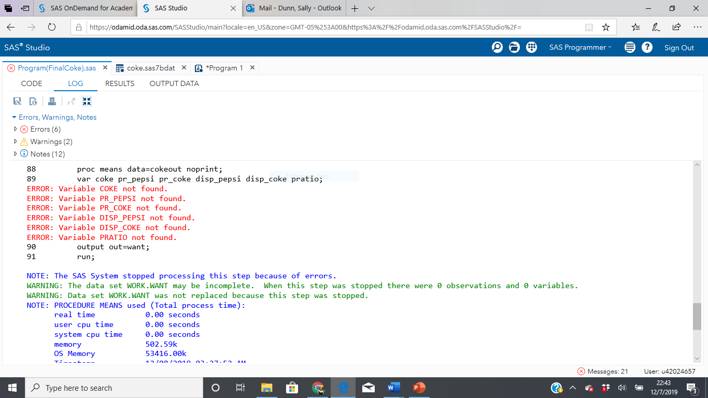
Task: Add page to favorites star icon
Action: (x=606, y=27)
